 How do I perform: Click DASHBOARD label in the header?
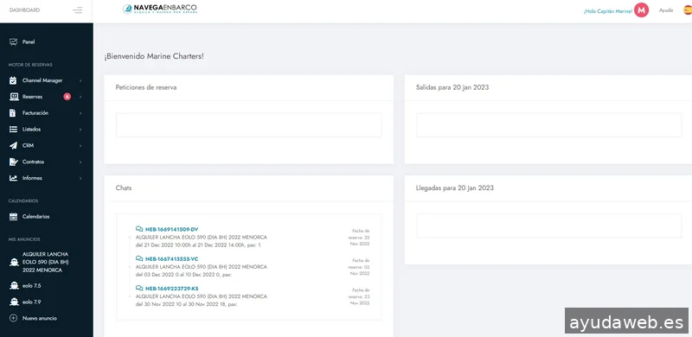coord(24,10)
